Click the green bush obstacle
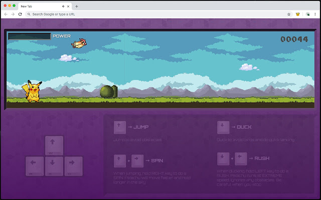The height and width of the screenshot is (200, 321). pos(109,91)
